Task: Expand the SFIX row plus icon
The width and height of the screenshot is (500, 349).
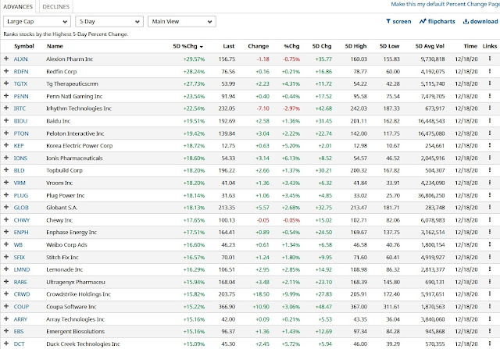Action: 6,257
